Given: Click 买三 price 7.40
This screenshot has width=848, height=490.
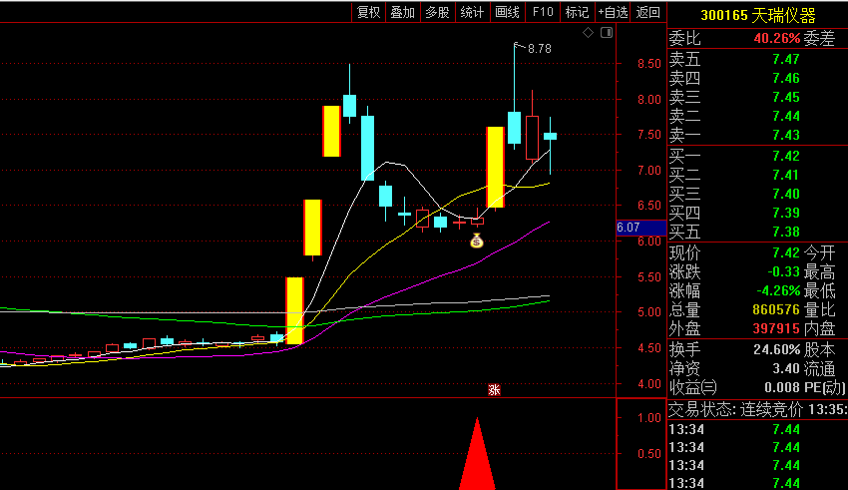Looking at the screenshot, I should pyautogui.click(x=786, y=195).
